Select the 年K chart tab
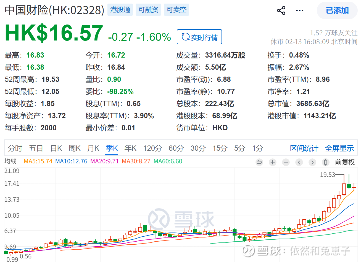This screenshot has width=361, height=262. (x=130, y=148)
